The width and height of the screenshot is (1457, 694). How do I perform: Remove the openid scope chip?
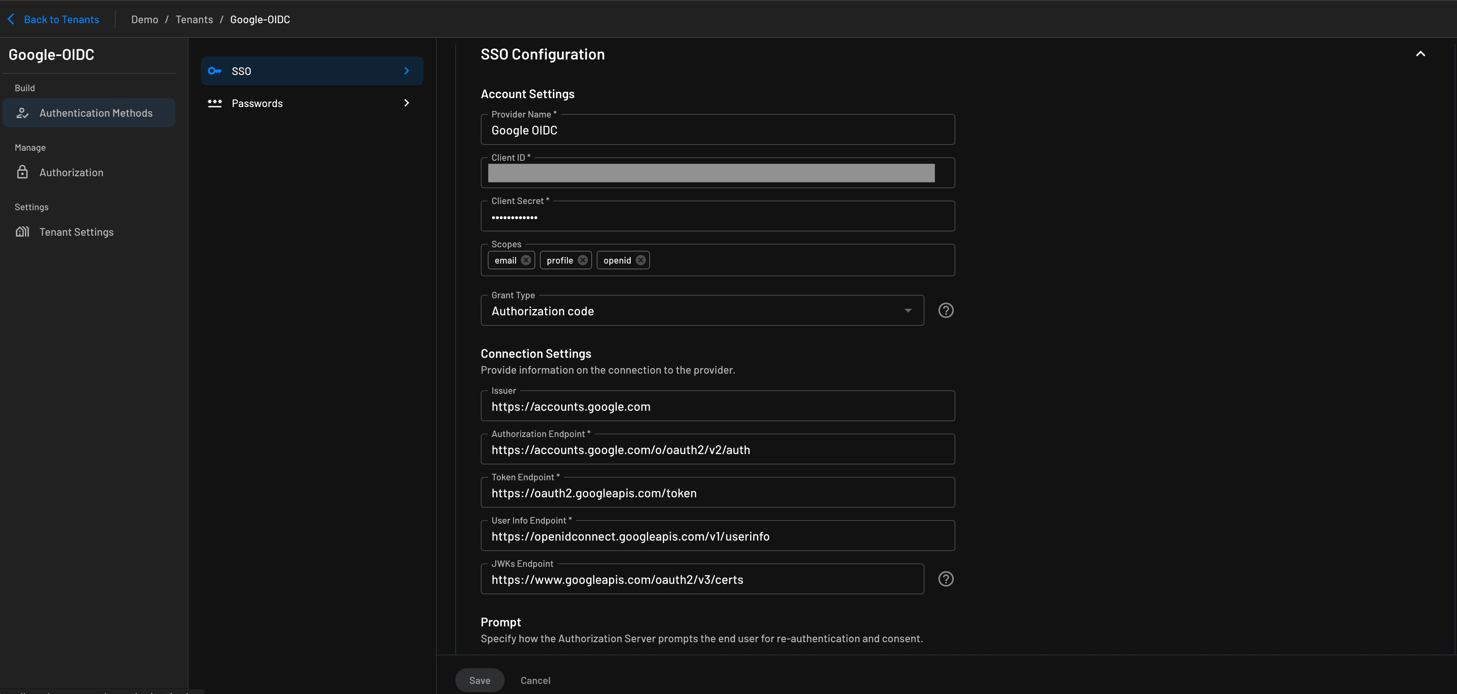640,260
